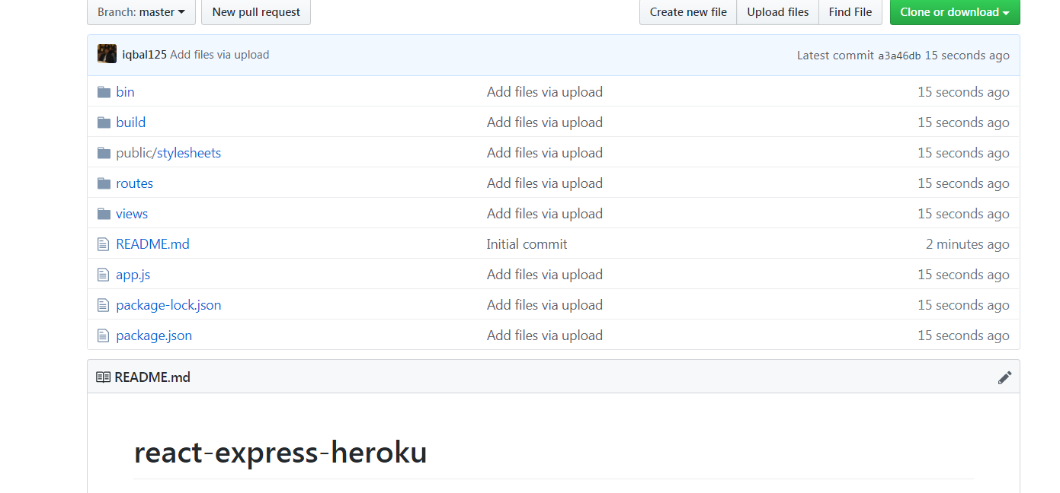Click the folder icon beside bin
Image resolution: width=1060 pixels, height=493 pixels.
pyautogui.click(x=104, y=91)
